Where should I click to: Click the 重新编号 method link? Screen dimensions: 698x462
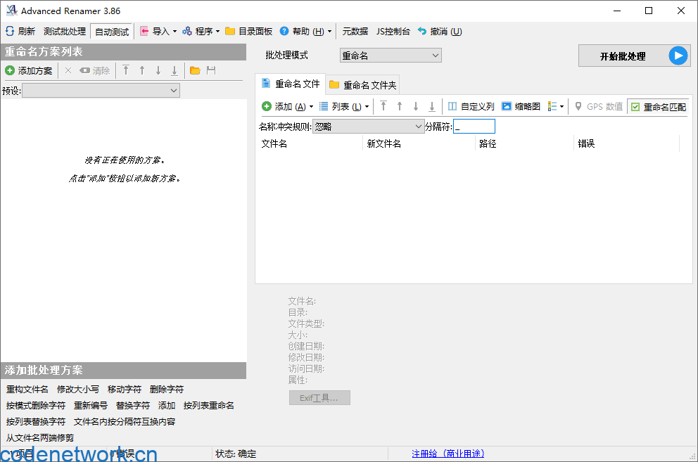90,406
